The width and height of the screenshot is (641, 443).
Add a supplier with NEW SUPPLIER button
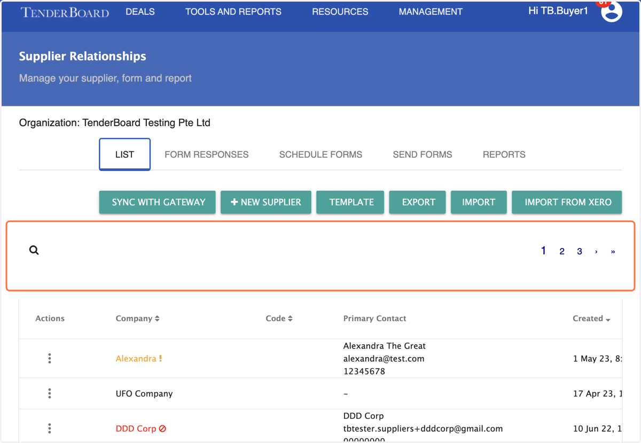266,202
